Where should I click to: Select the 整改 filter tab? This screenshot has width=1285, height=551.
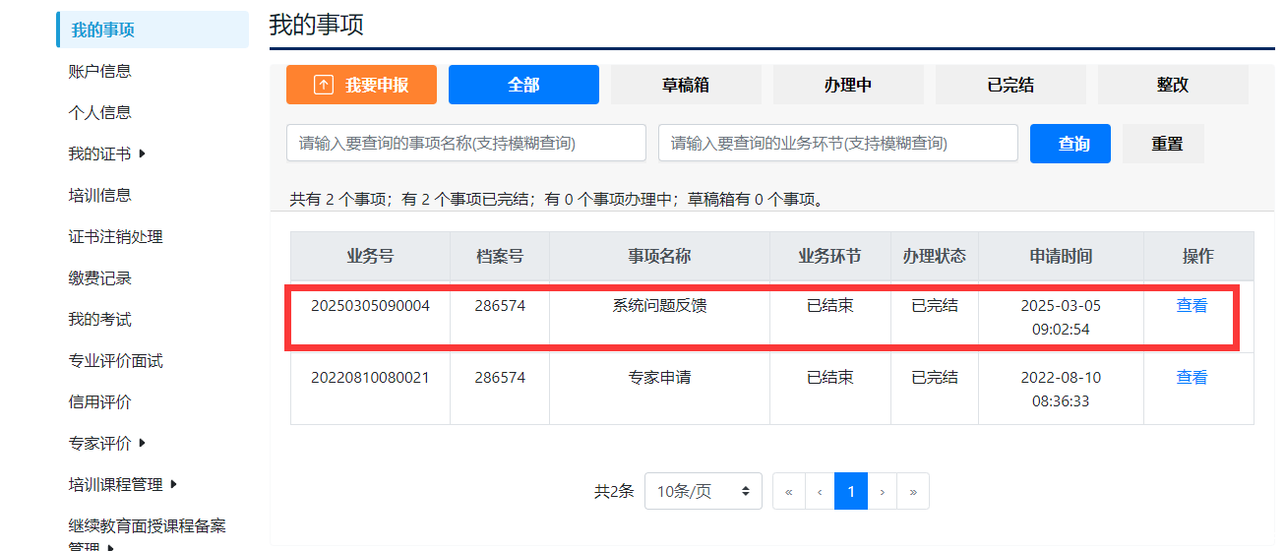coord(1173,85)
